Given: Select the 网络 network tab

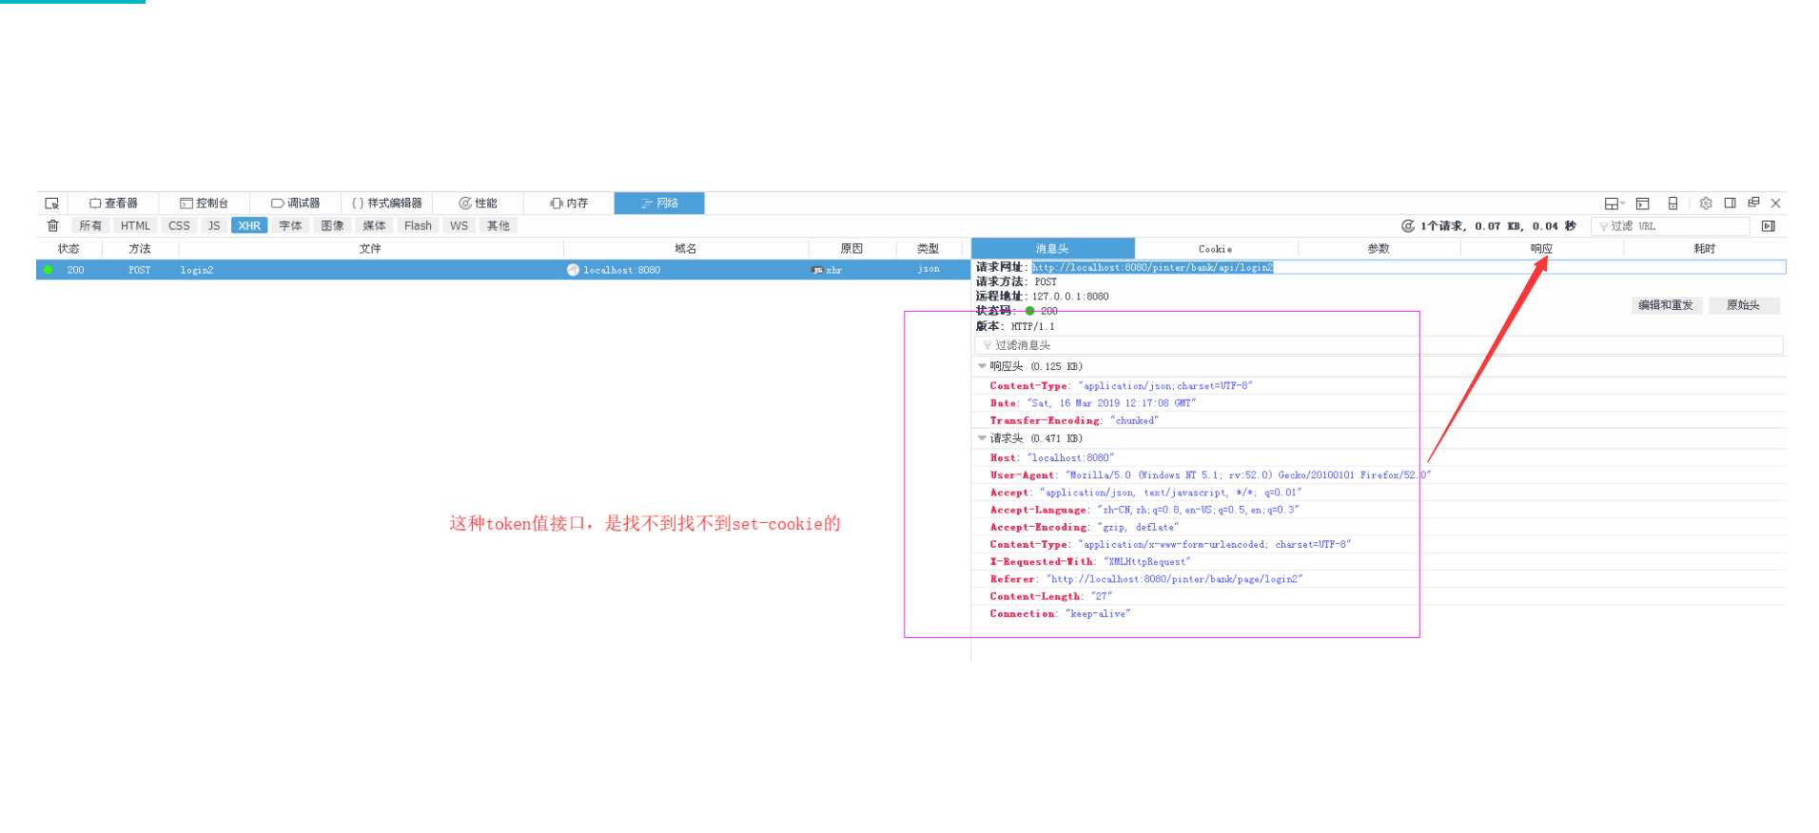Looking at the screenshot, I should coord(659,203).
